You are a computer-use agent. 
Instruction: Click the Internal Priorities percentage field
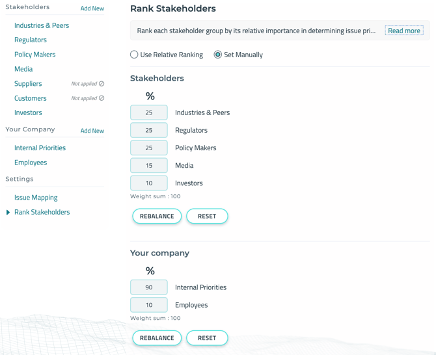149,287
